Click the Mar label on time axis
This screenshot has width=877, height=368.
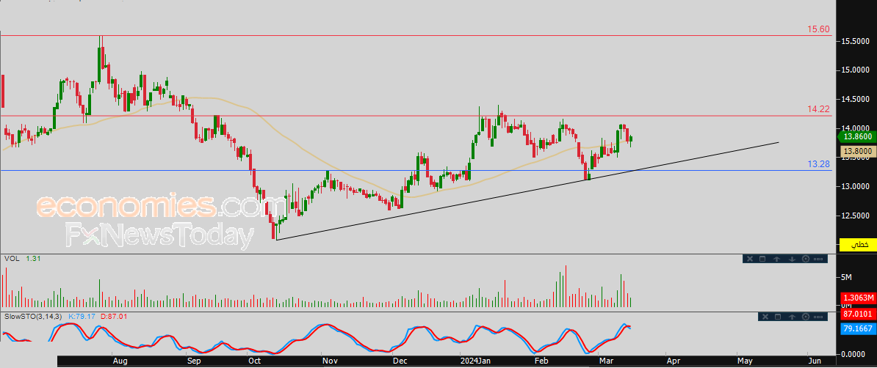point(606,361)
